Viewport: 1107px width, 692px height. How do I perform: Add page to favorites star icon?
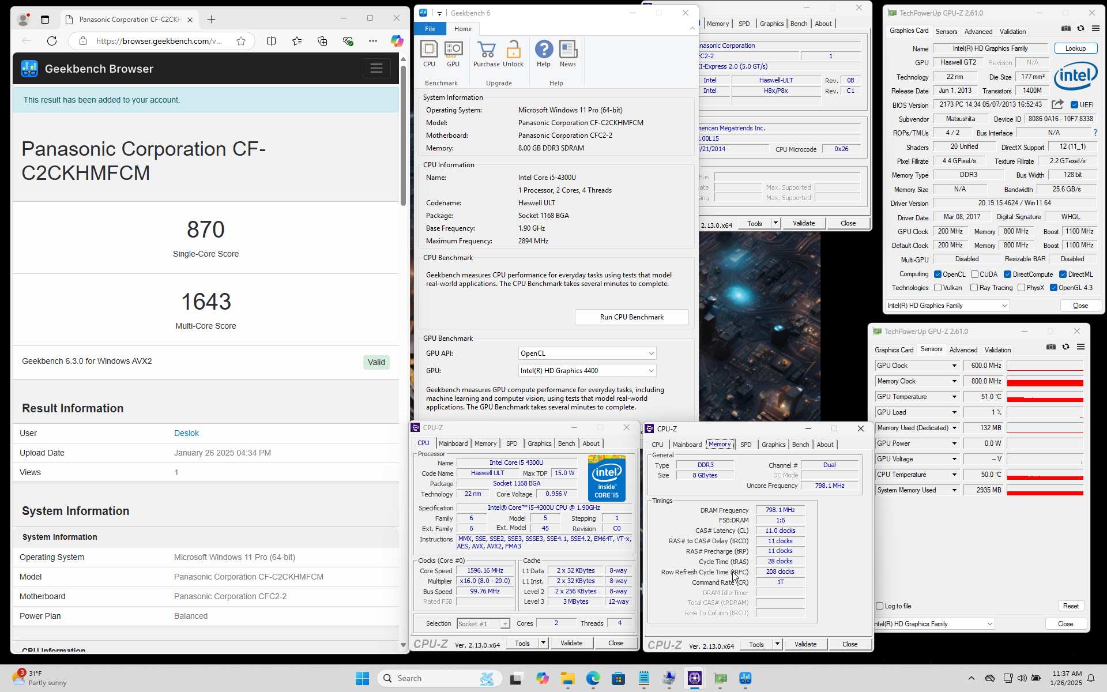[241, 41]
